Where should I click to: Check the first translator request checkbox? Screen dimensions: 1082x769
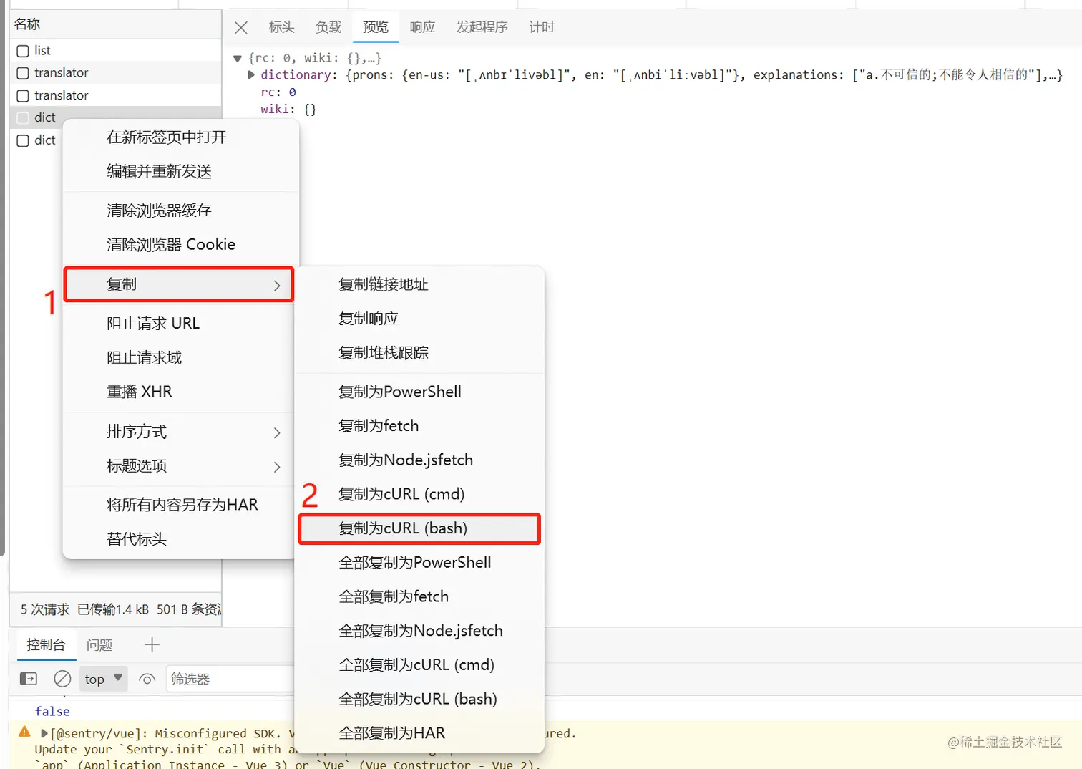(x=22, y=72)
